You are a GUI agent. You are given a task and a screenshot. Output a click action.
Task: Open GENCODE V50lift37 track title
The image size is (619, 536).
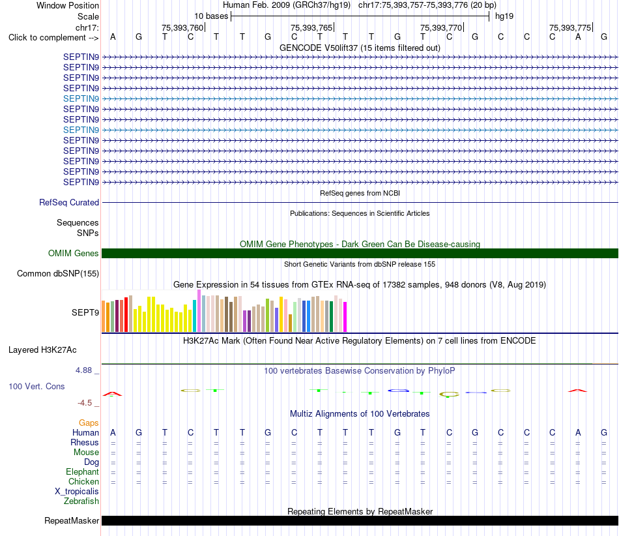(x=360, y=48)
